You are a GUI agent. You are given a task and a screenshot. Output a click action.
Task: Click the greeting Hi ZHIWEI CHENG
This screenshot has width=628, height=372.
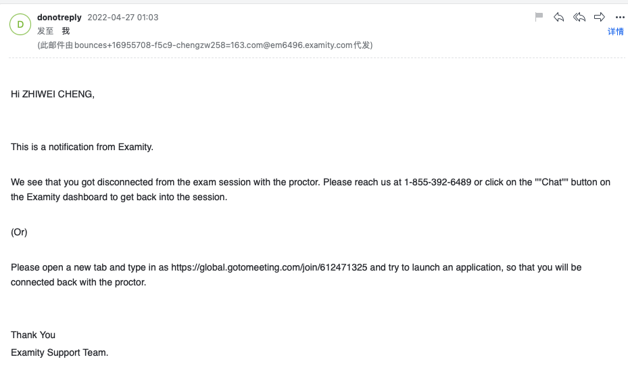[53, 94]
